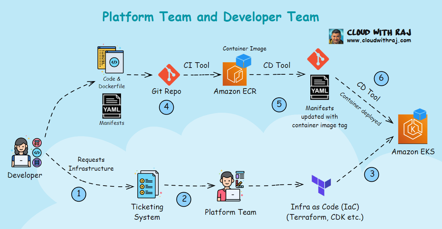Screen dimensions: 442x229
Task: Click the Git logo above the updated YAML manifest
Action: coord(318,59)
